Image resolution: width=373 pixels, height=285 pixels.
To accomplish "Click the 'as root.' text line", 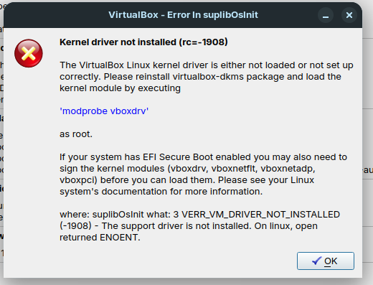I will (x=76, y=134).
